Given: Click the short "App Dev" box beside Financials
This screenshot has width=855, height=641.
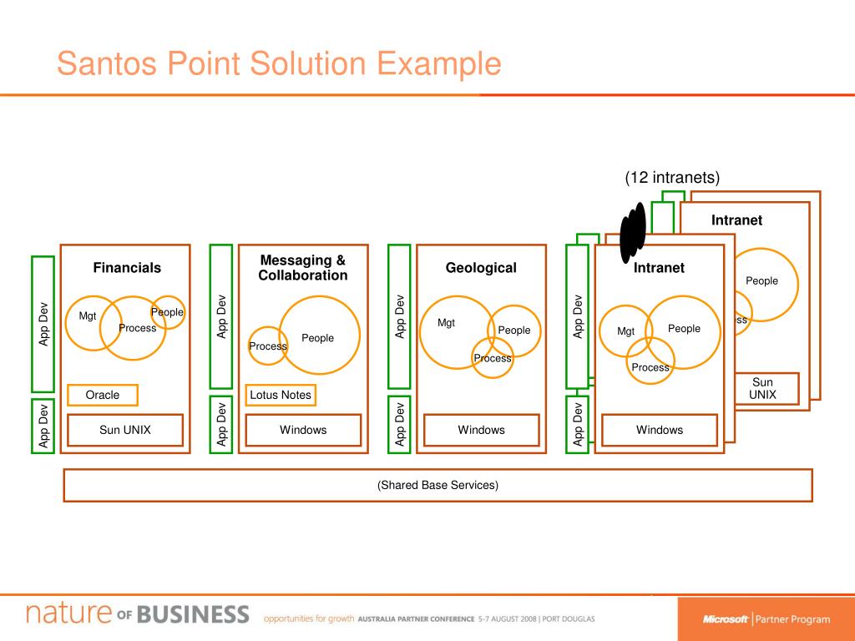Looking at the screenshot, I should (x=43, y=426).
